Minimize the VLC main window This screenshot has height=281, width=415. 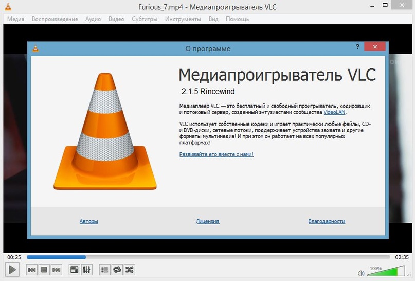point(372,5)
